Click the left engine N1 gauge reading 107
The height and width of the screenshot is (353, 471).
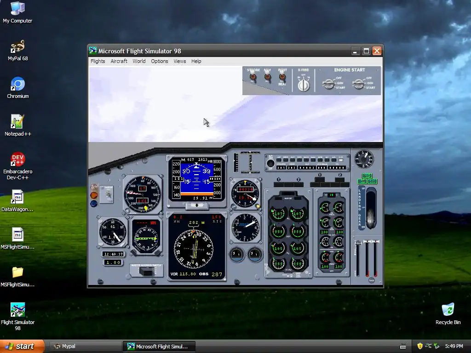tap(278, 213)
